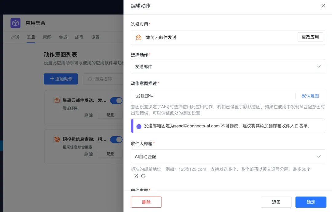Click the 动作意图列表 heading
Screen dimensions: 332x212
click(x=60, y=54)
